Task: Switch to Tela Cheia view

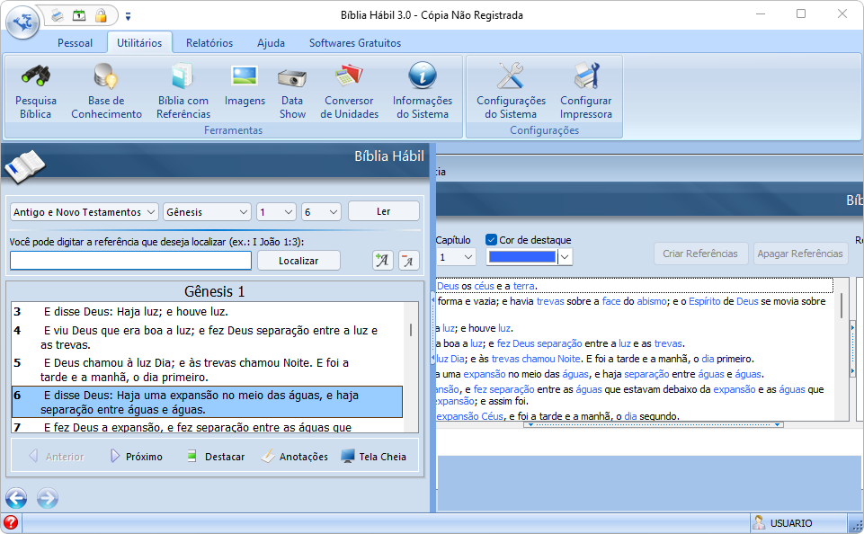Action: coord(374,457)
